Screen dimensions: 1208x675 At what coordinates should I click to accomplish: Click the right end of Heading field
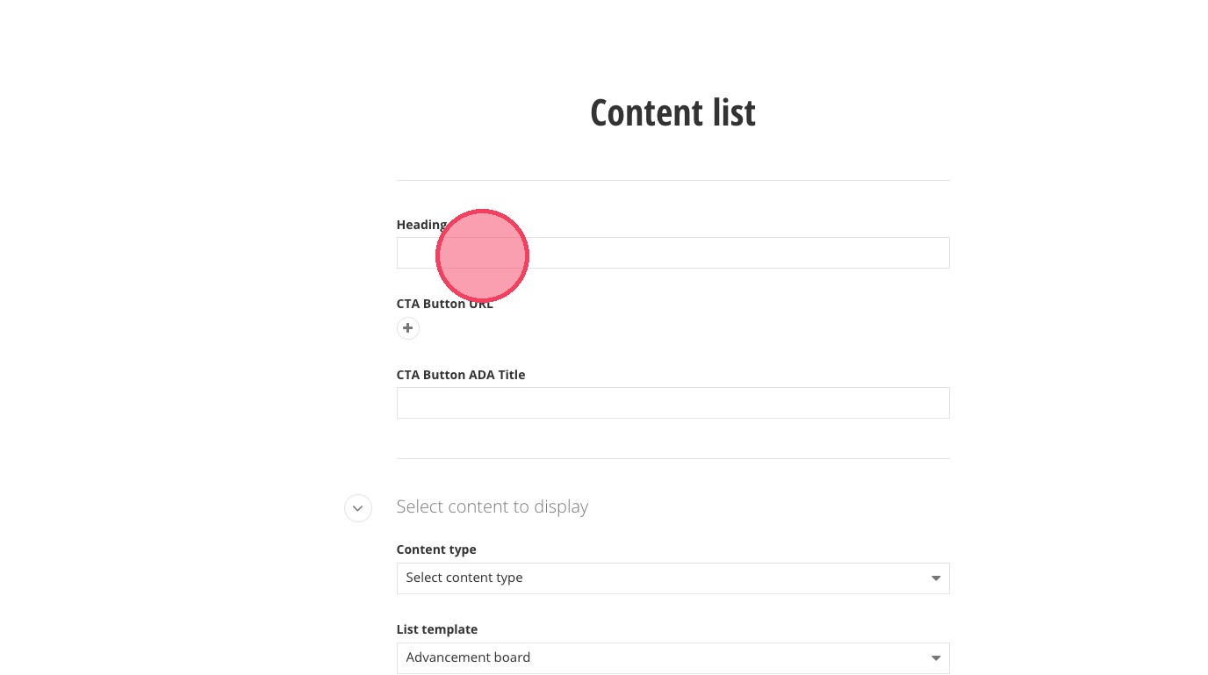click(931, 253)
